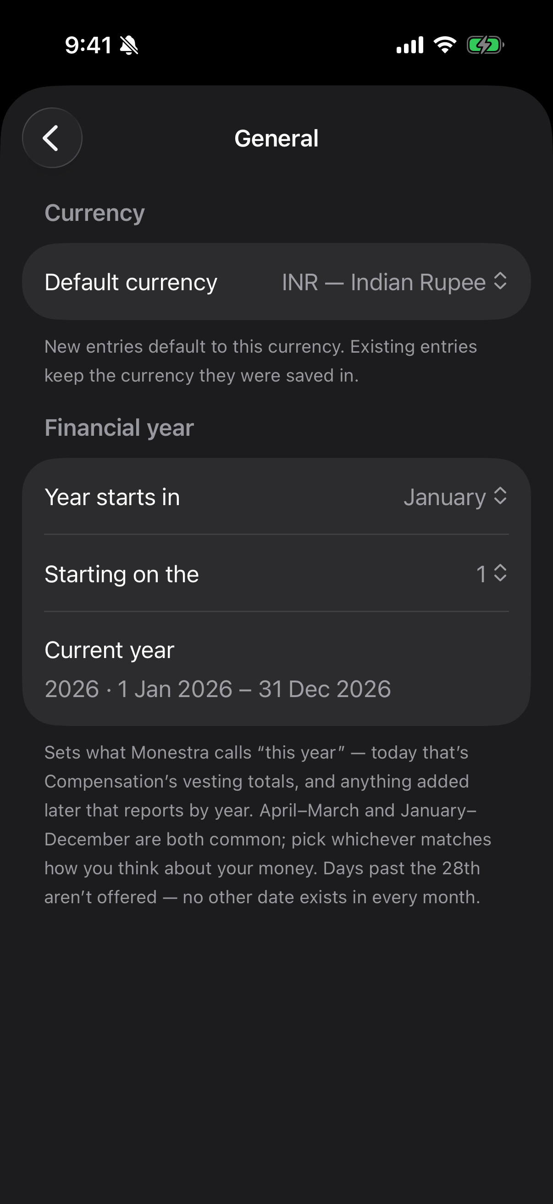Tap the 9:41 status bar clock

tap(88, 45)
